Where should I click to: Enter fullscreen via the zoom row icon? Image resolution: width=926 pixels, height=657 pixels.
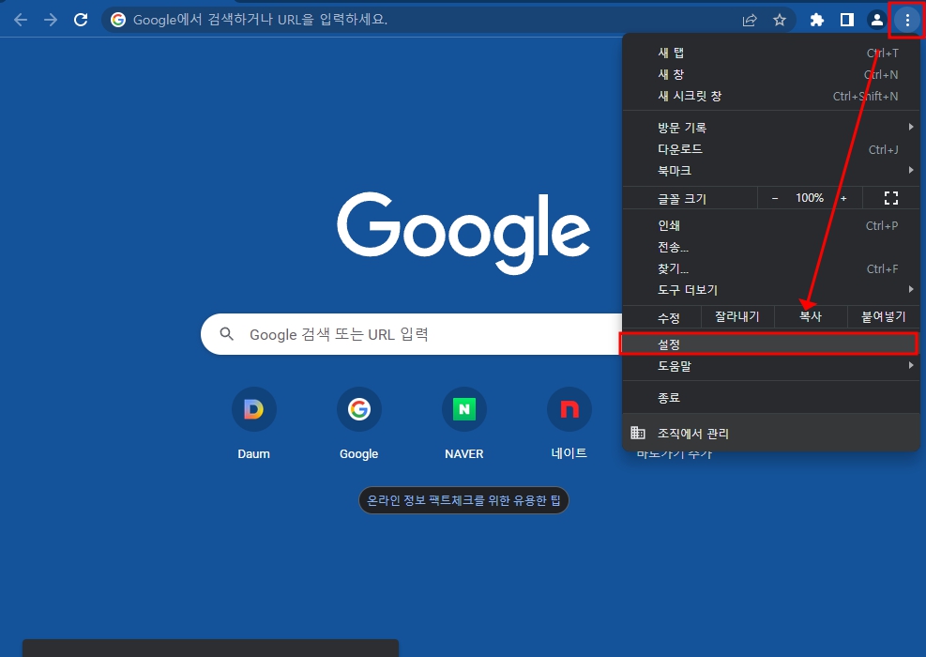click(x=891, y=198)
